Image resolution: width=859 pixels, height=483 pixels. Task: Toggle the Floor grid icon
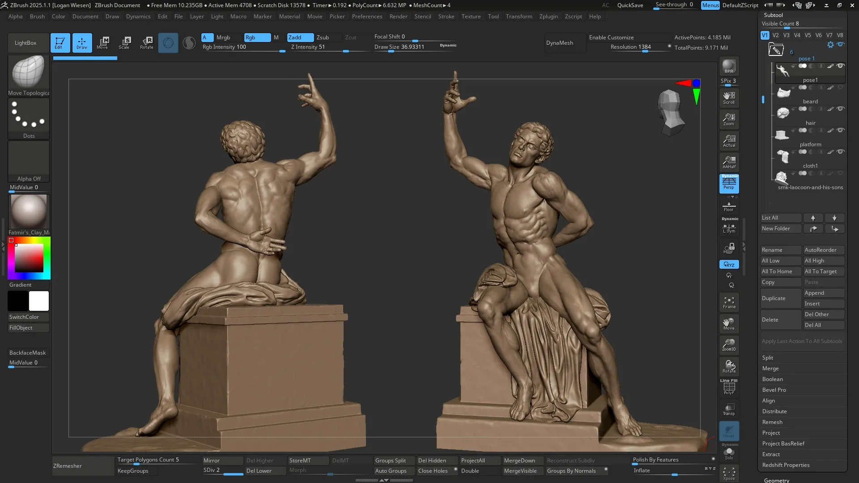(729, 206)
